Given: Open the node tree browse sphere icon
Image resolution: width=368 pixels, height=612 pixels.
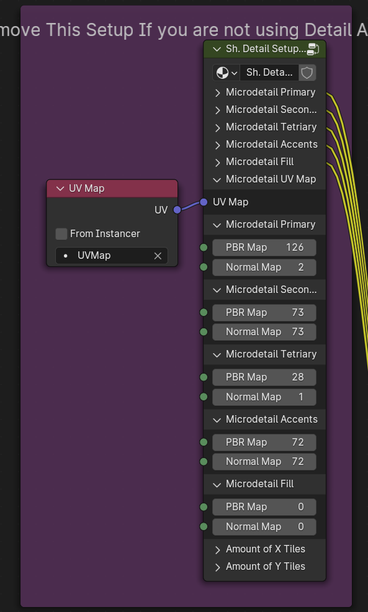Looking at the screenshot, I should tap(226, 73).
